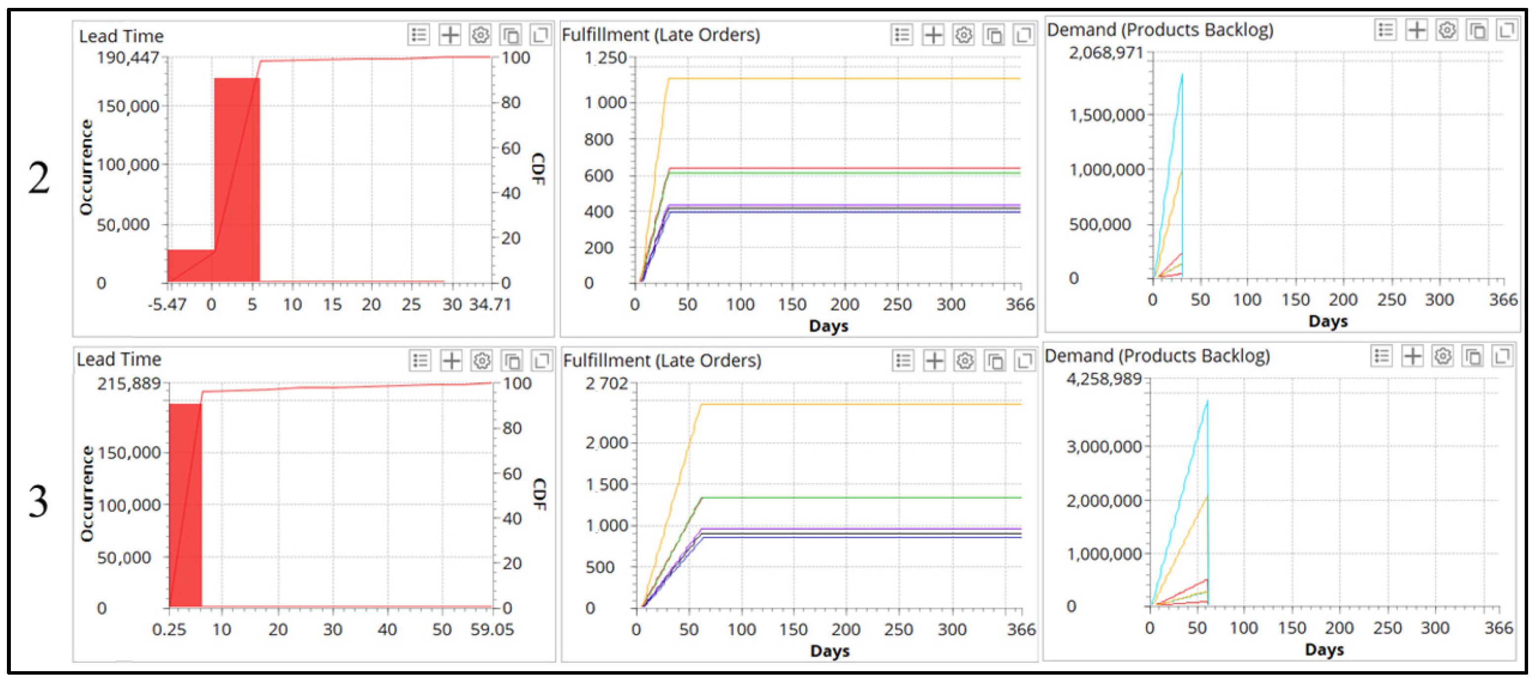Maximize the top Demand (Products Backlog) chart
The height and width of the screenshot is (683, 1537).
coord(1506,29)
